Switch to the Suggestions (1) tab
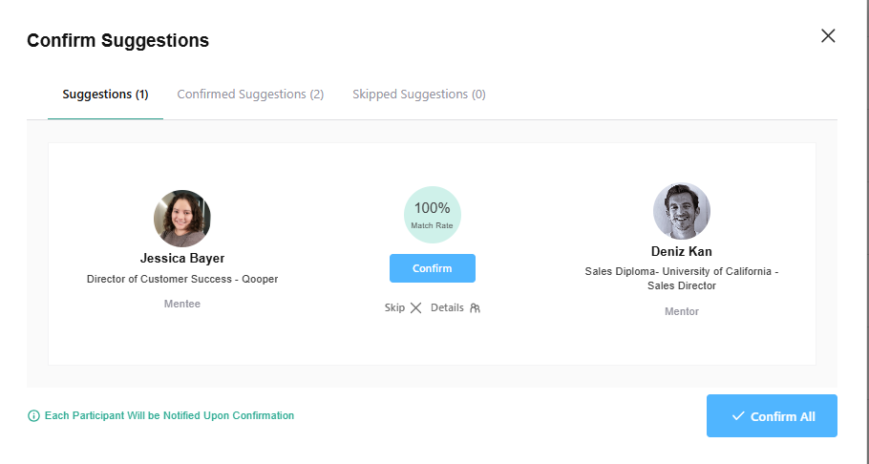The height and width of the screenshot is (464, 869). (x=105, y=95)
